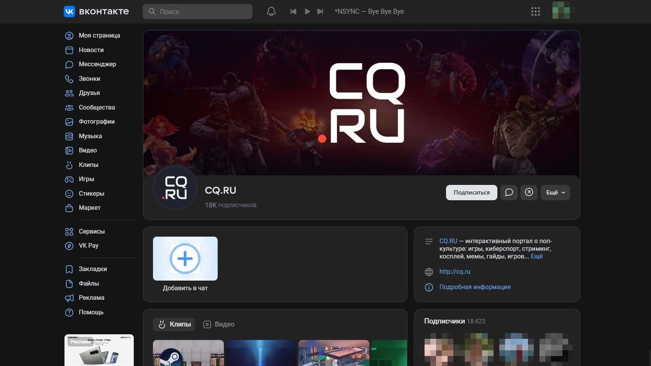Open the Samsung Galaxy ad banner
The image size is (651, 366).
(x=99, y=350)
